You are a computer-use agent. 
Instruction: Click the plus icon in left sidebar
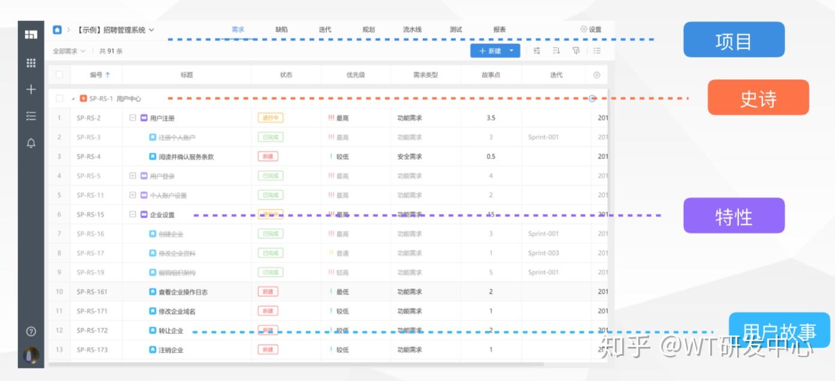(x=31, y=89)
